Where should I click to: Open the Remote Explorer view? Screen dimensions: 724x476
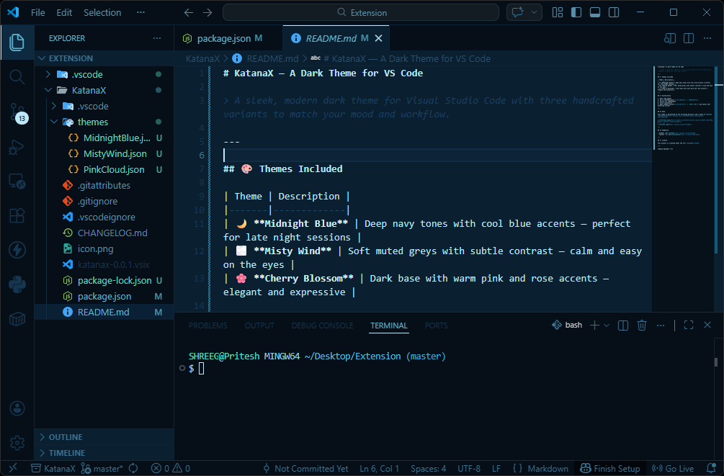point(17,181)
